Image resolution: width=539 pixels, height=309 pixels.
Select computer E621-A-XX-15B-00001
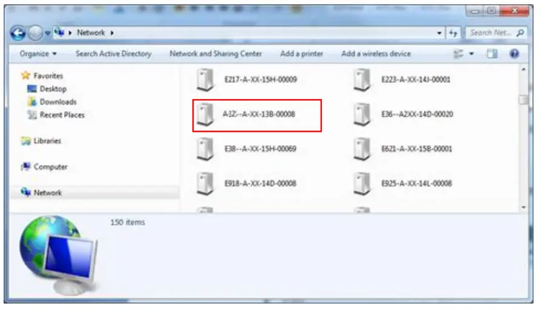[416, 149]
